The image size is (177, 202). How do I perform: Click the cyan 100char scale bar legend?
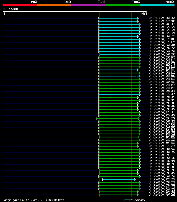pyautogui.click(x=127, y=200)
